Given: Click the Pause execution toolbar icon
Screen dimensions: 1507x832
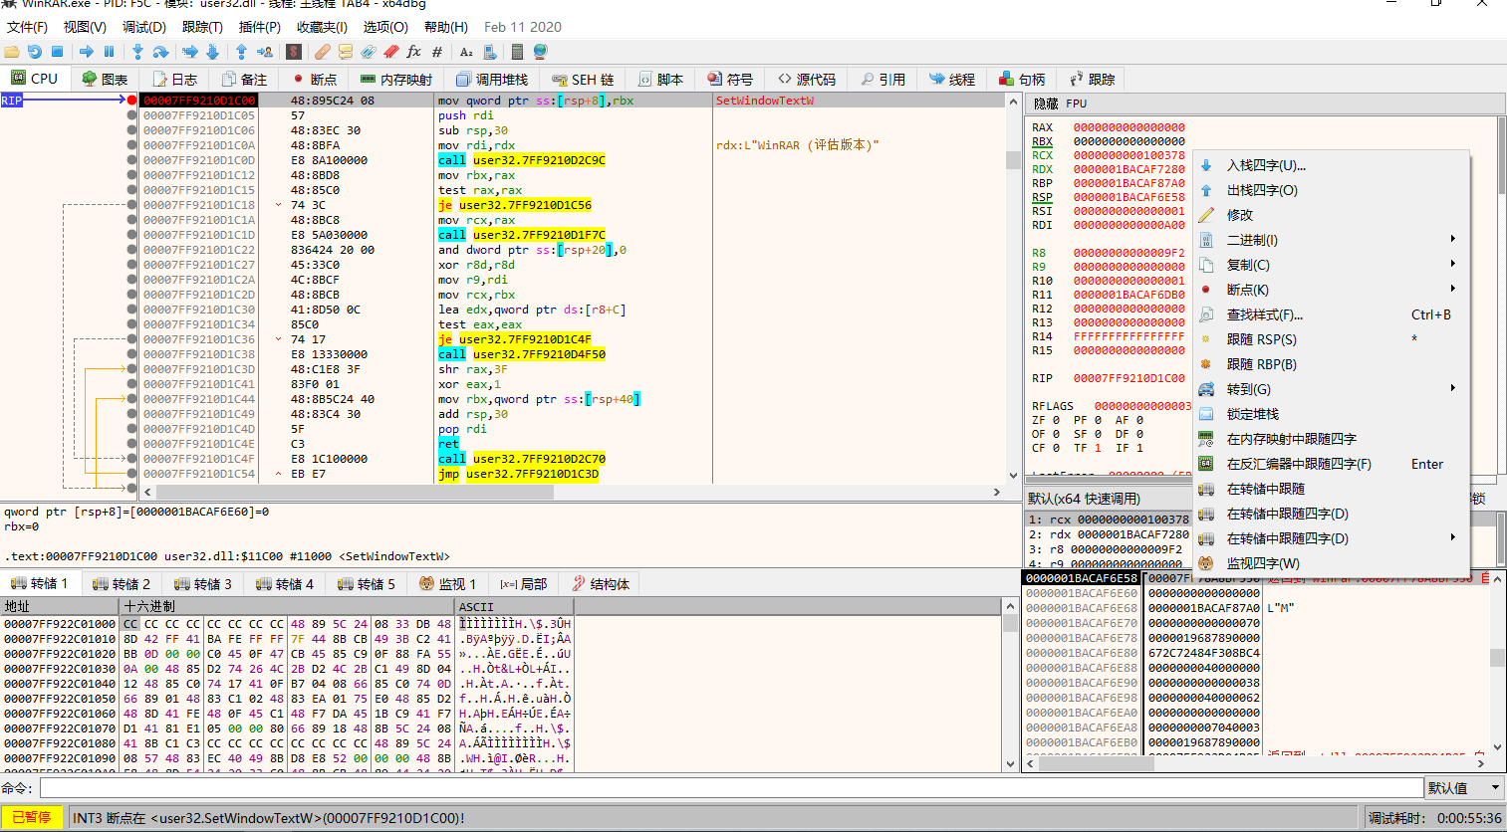Looking at the screenshot, I should click(x=110, y=52).
